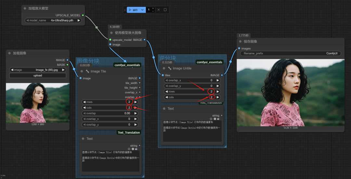Increase the queue batch count with up arrow
The height and width of the screenshot is (179, 351).
(153, 9)
